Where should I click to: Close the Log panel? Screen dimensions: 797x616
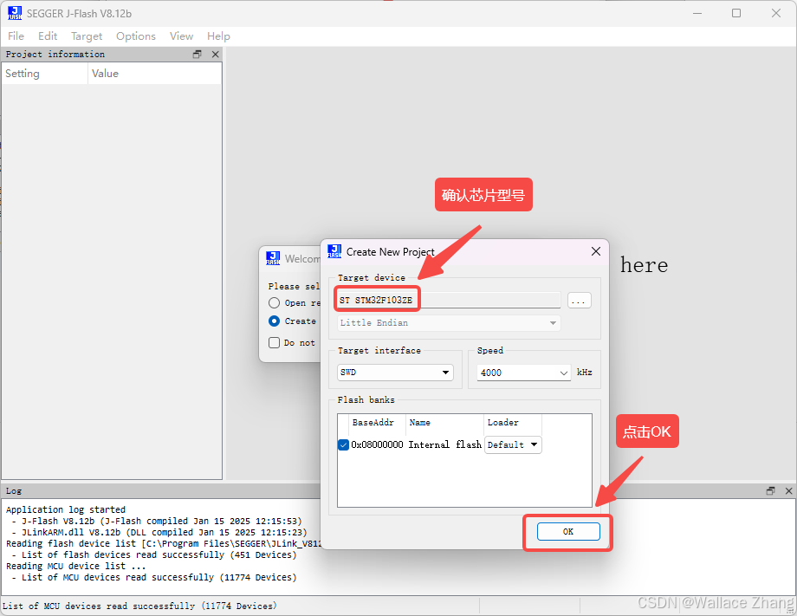tap(789, 490)
